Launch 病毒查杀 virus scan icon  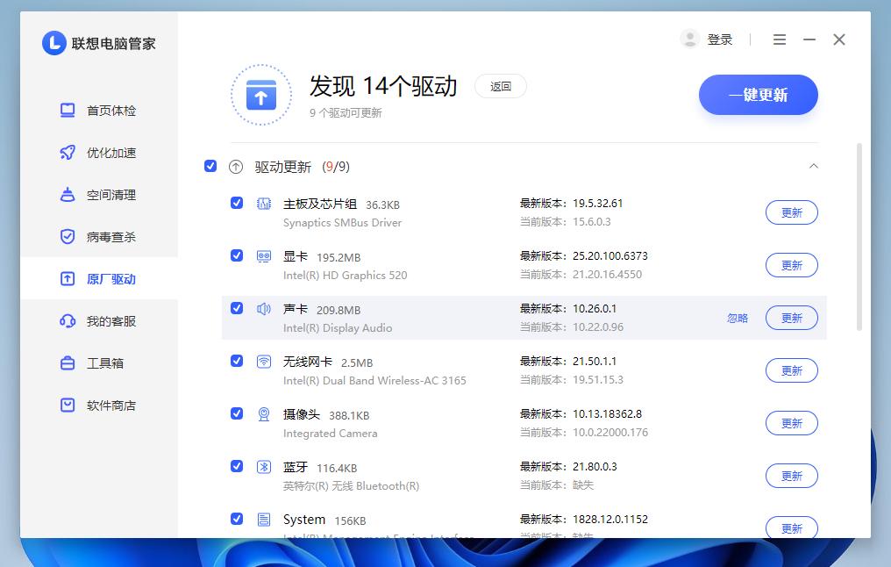pos(68,236)
